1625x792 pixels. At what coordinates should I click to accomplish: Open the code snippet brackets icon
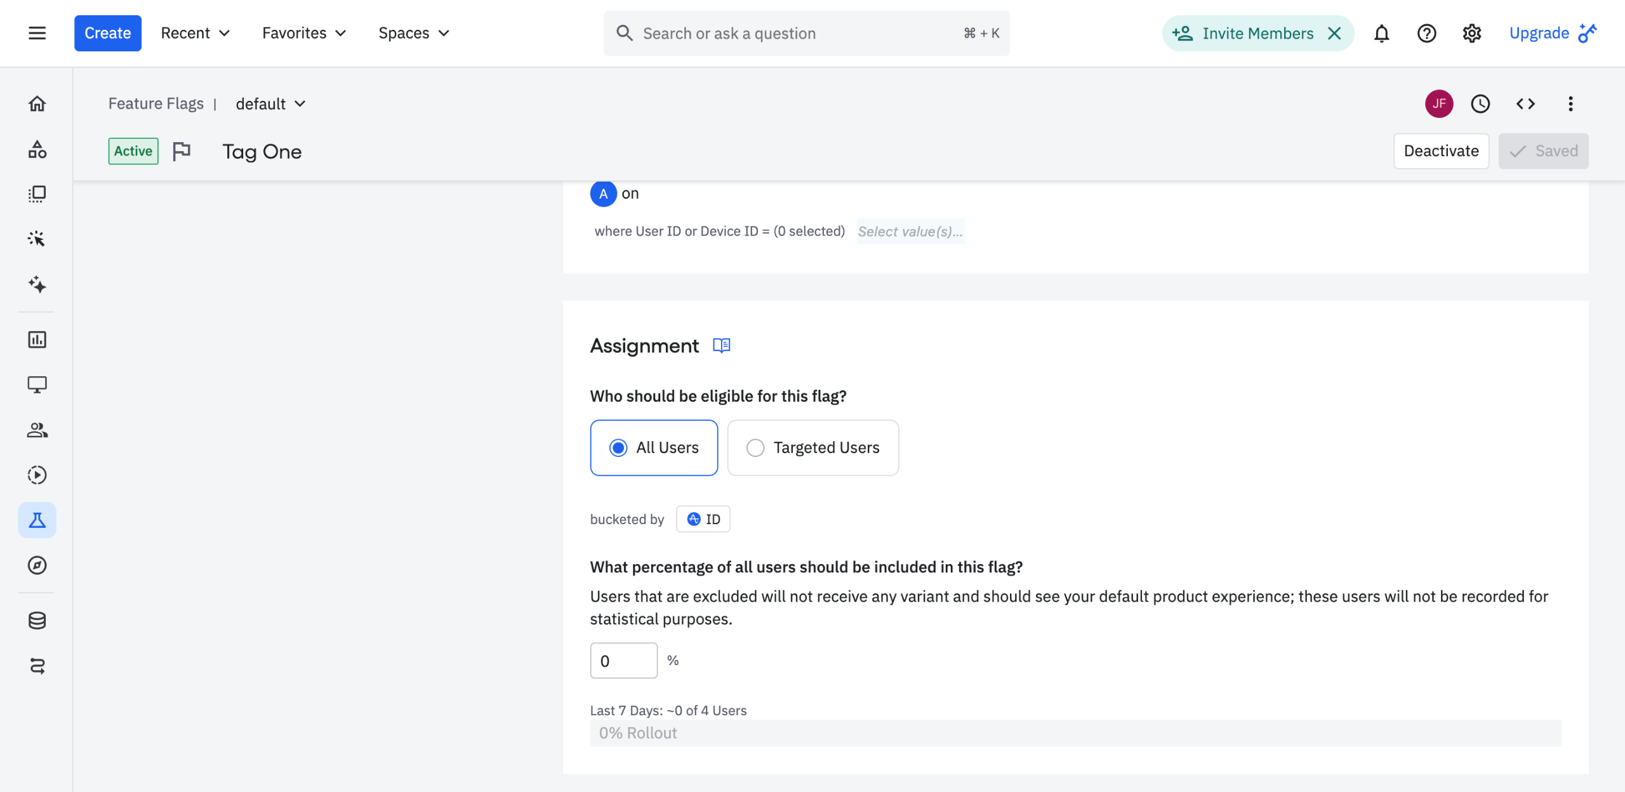(x=1525, y=103)
